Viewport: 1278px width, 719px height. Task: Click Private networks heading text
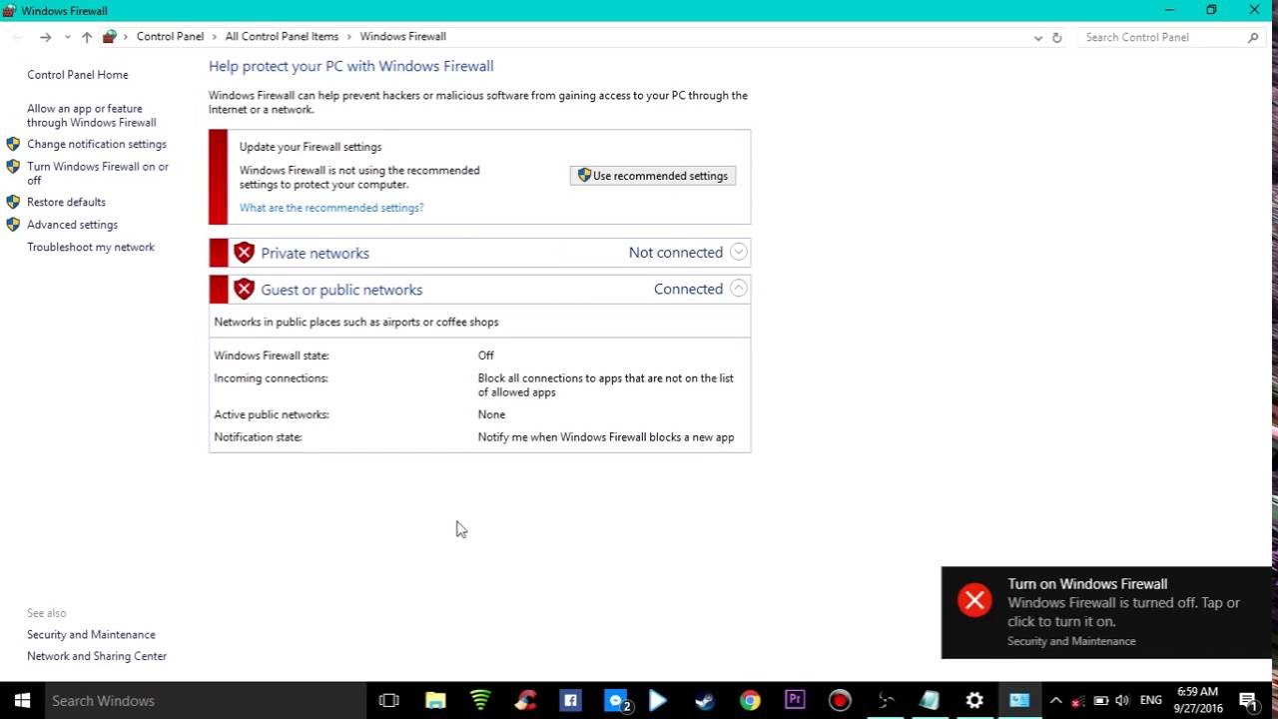tap(315, 253)
